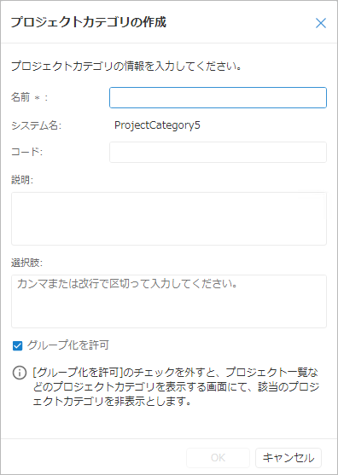Screen dimensions: 338x475
Task: Click the システム名 label
Action: coord(36,125)
